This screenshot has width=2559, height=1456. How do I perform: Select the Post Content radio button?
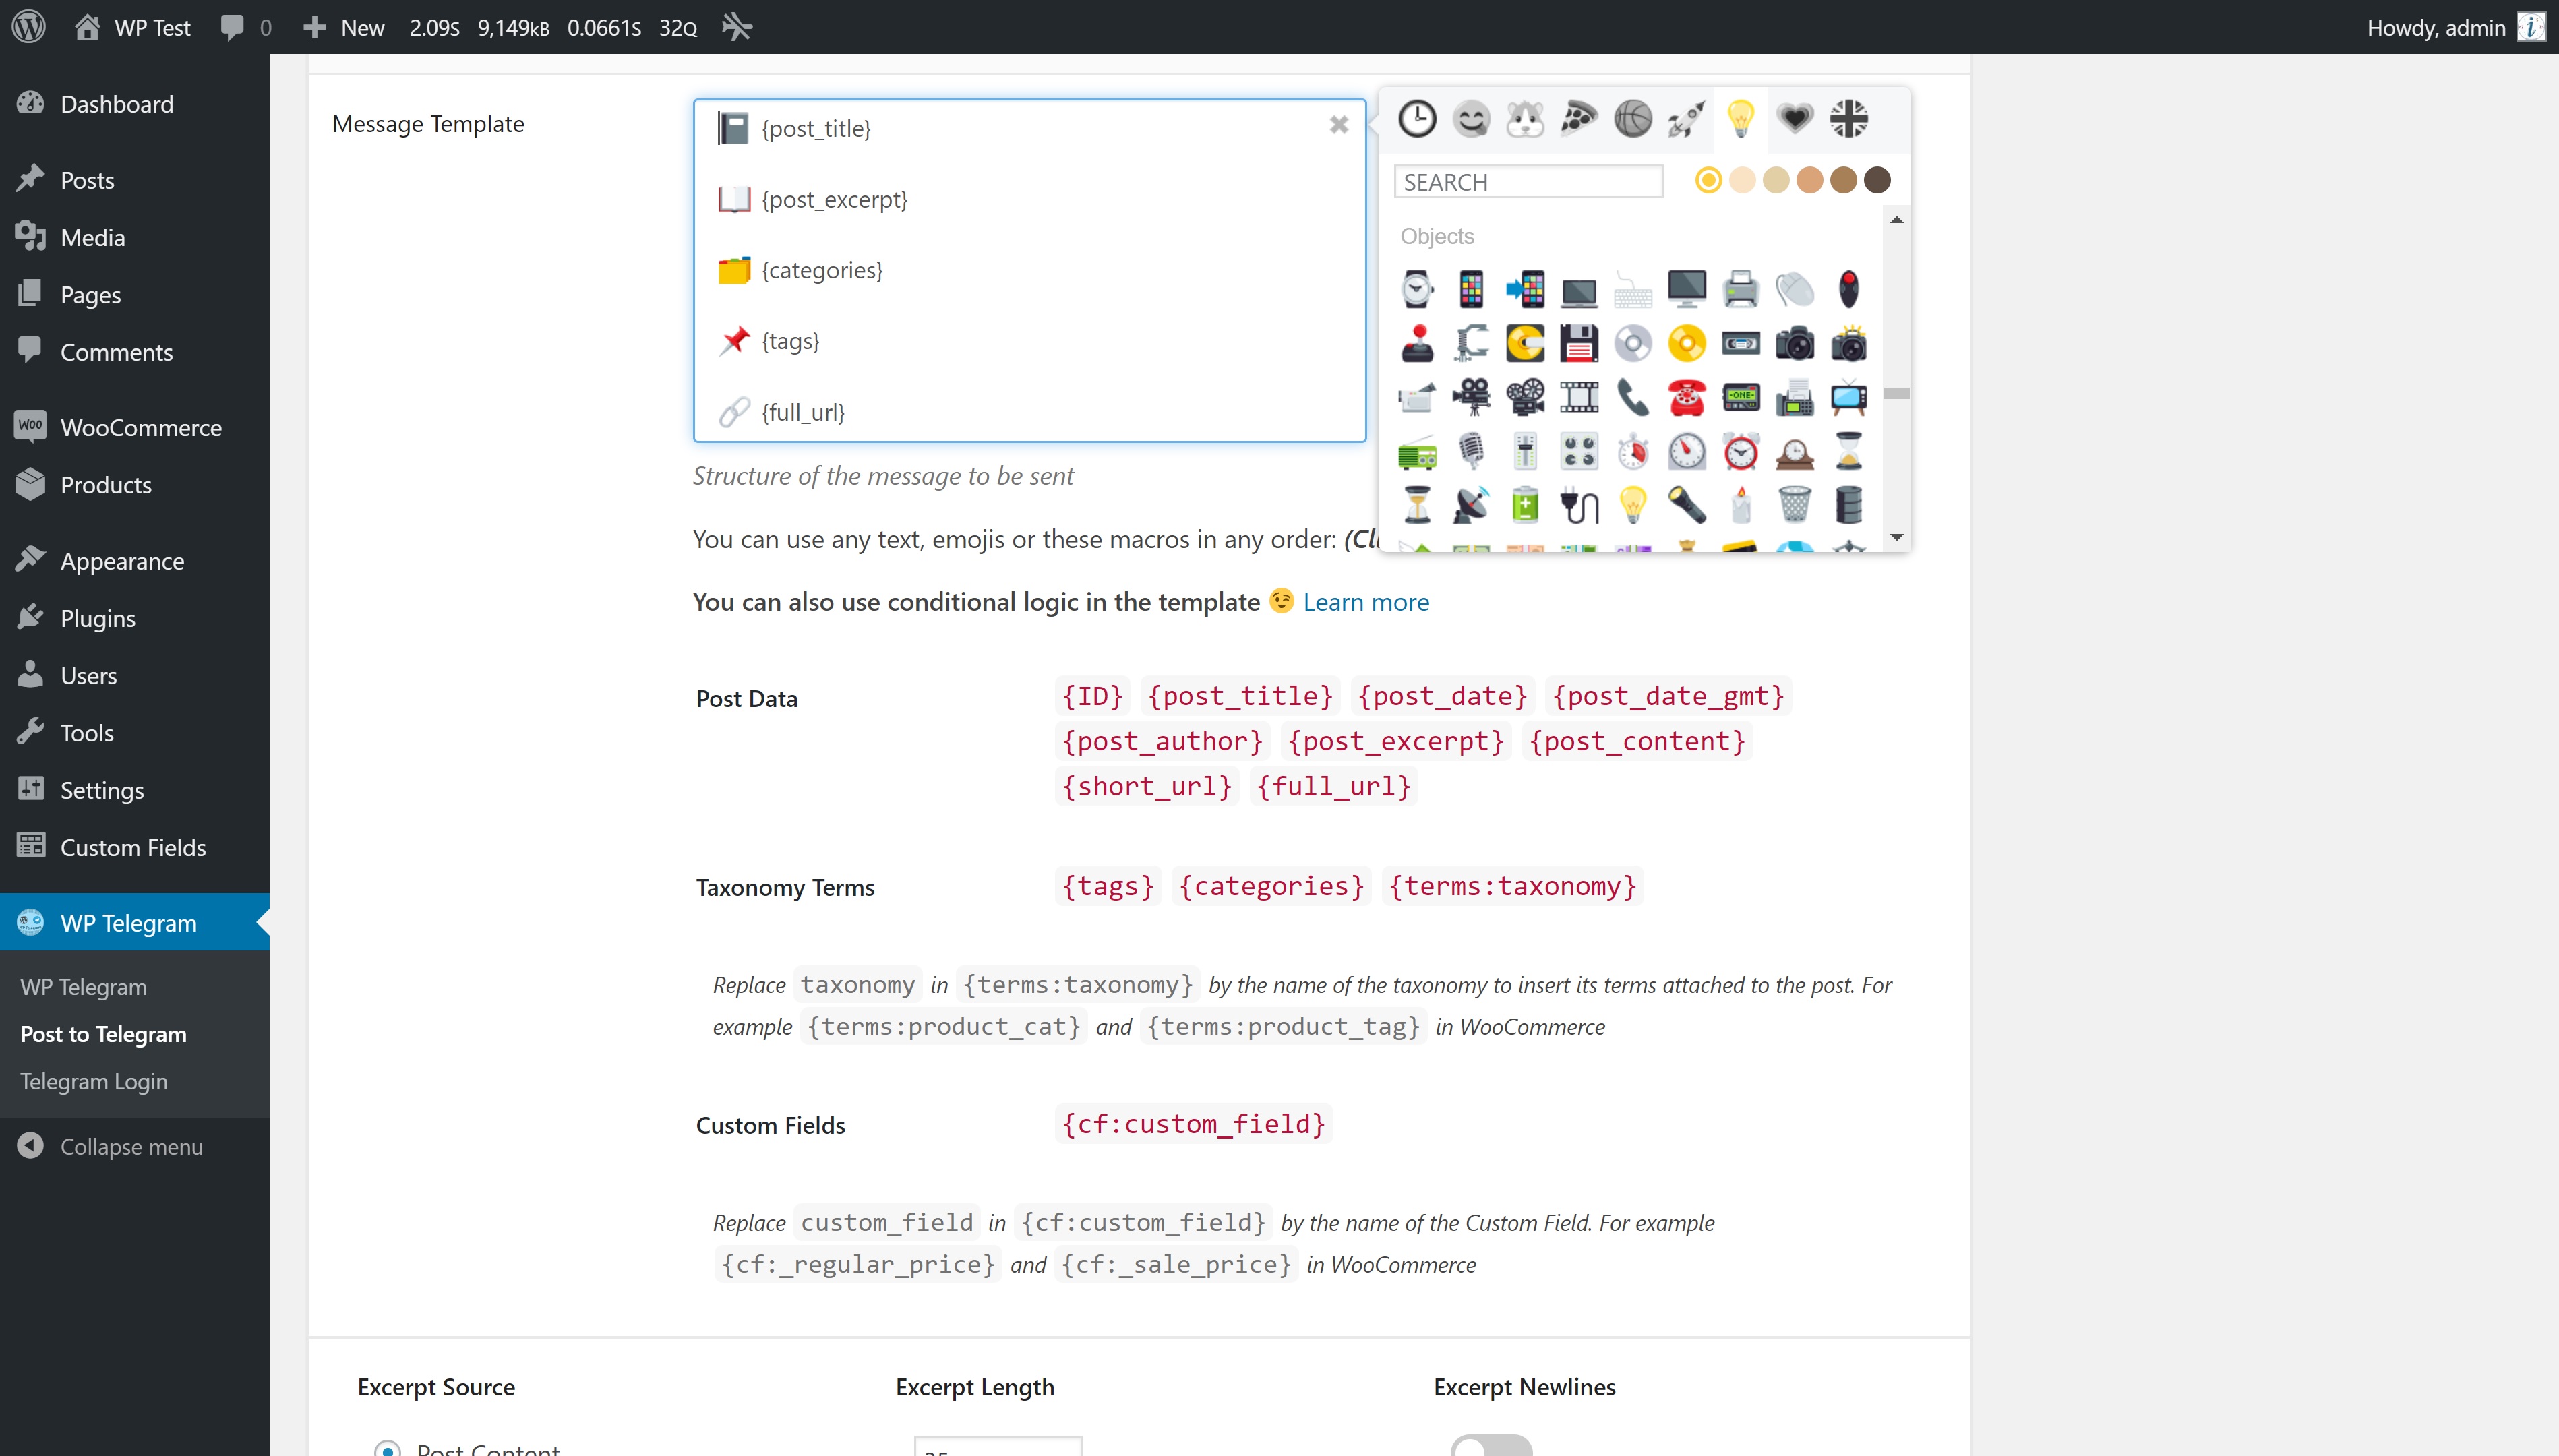point(387,1447)
